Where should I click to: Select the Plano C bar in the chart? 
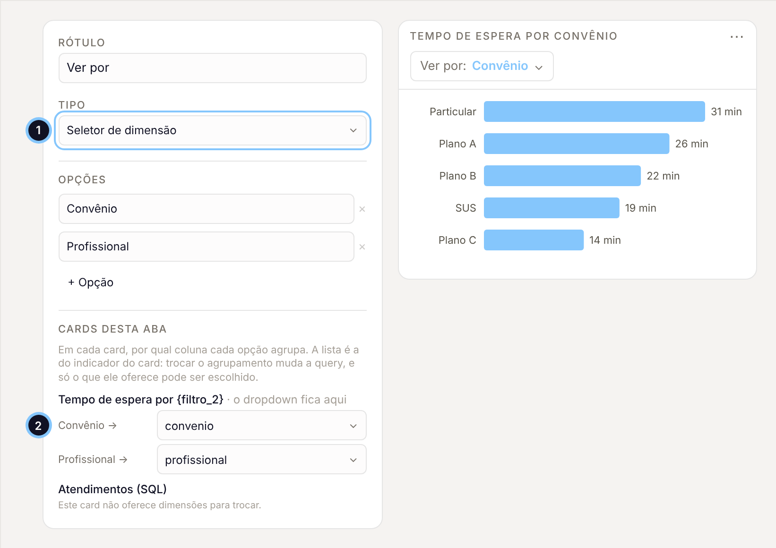pyautogui.click(x=534, y=240)
